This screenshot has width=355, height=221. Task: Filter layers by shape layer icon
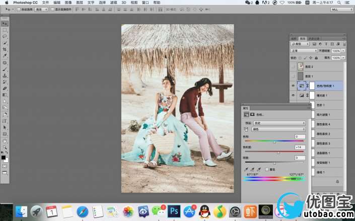[332, 44]
